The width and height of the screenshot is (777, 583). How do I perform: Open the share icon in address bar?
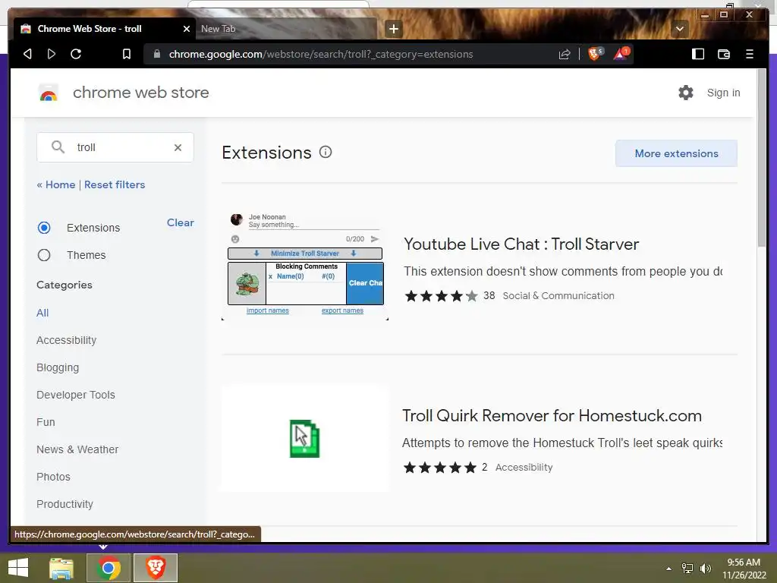tap(565, 54)
